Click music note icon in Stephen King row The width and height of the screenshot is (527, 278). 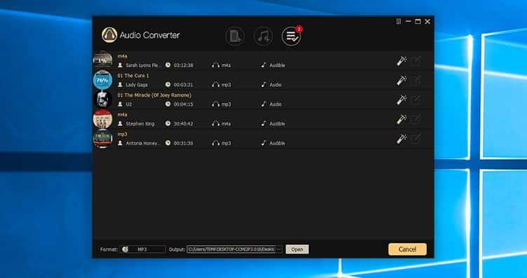click(x=264, y=123)
